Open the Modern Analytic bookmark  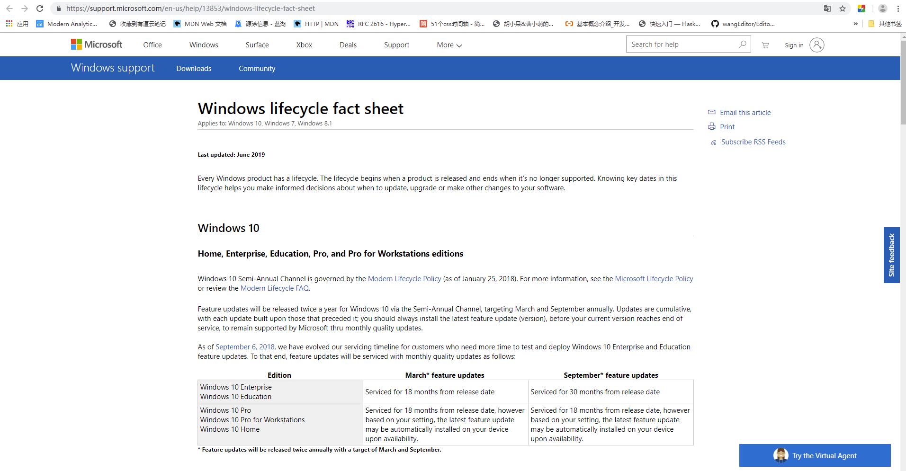click(x=67, y=24)
